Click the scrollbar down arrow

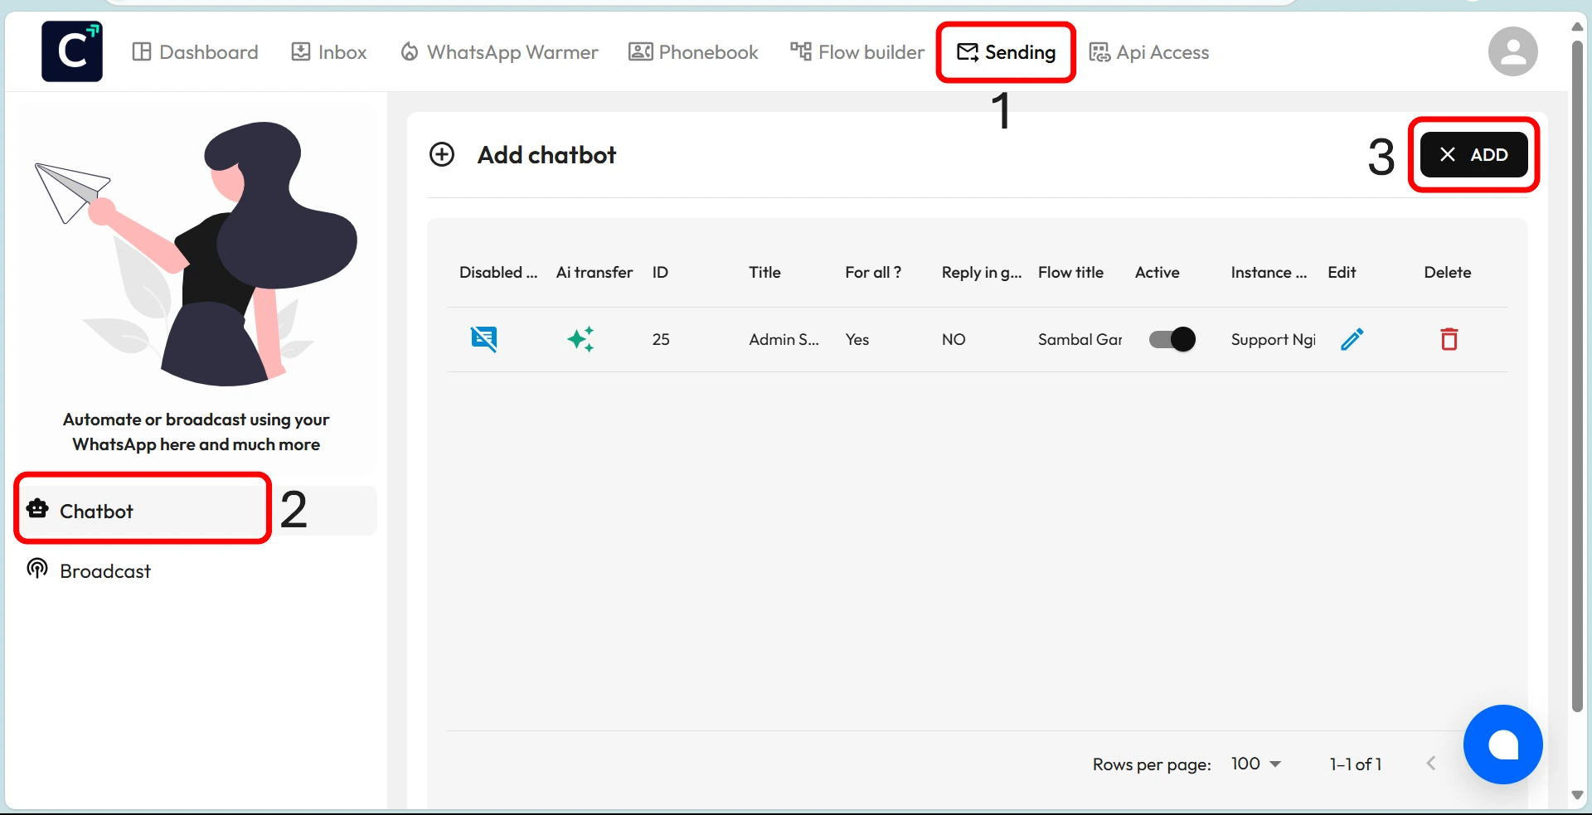pos(1577,795)
